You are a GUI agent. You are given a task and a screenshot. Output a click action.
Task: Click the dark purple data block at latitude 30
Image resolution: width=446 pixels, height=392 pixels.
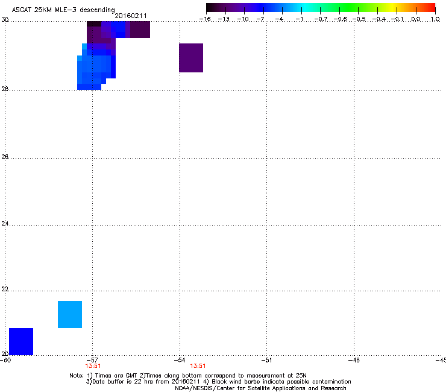click(x=140, y=30)
